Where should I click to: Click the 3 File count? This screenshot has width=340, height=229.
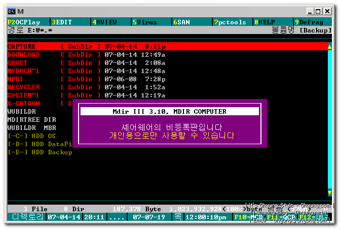click(35, 209)
